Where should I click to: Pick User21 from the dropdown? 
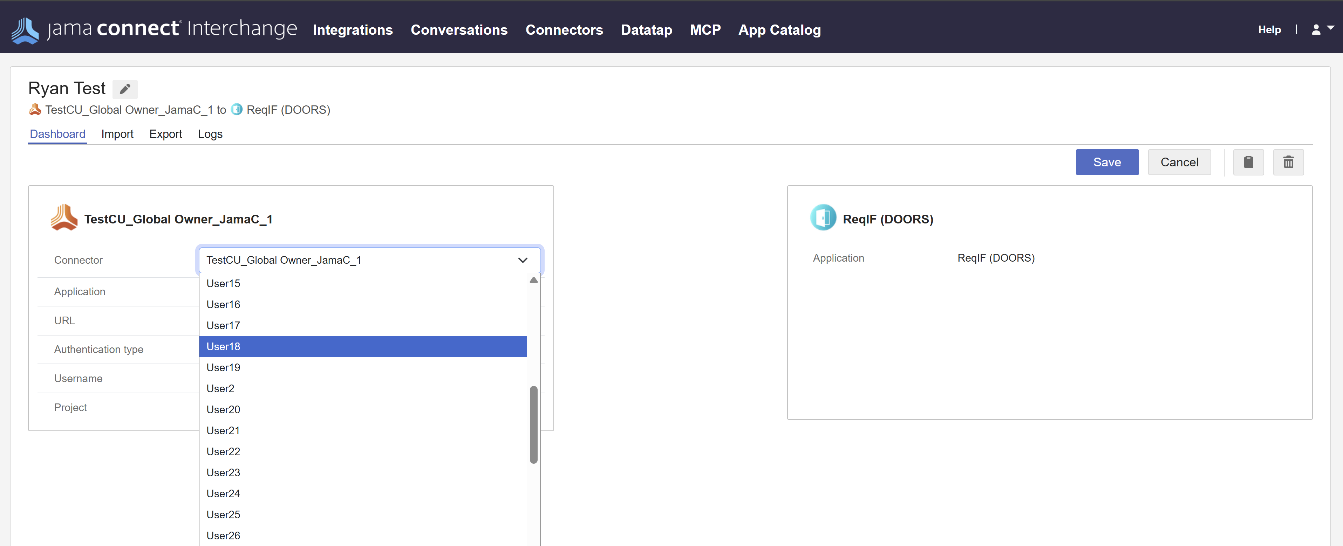[363, 430]
